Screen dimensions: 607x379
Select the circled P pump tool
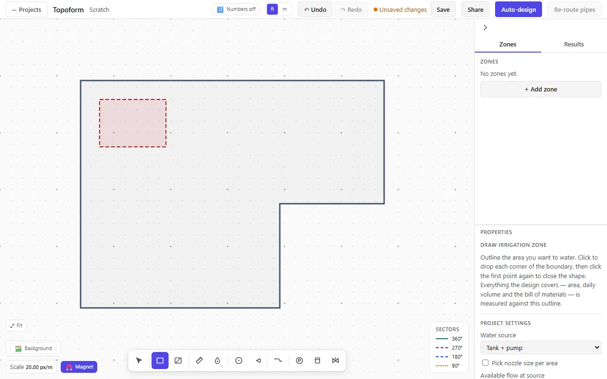[299, 361]
